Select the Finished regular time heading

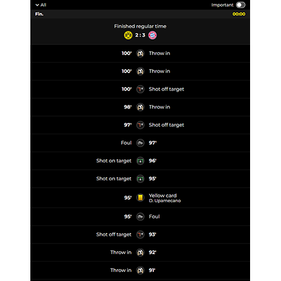[140, 26]
